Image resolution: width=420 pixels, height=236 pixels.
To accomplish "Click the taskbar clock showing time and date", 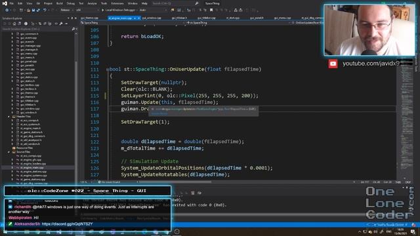I will pyautogui.click(x=400, y=231).
